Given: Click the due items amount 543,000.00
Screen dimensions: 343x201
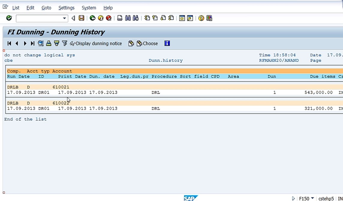Looking at the screenshot, I should click(318, 92).
